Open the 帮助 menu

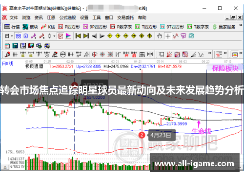[x=142, y=18]
